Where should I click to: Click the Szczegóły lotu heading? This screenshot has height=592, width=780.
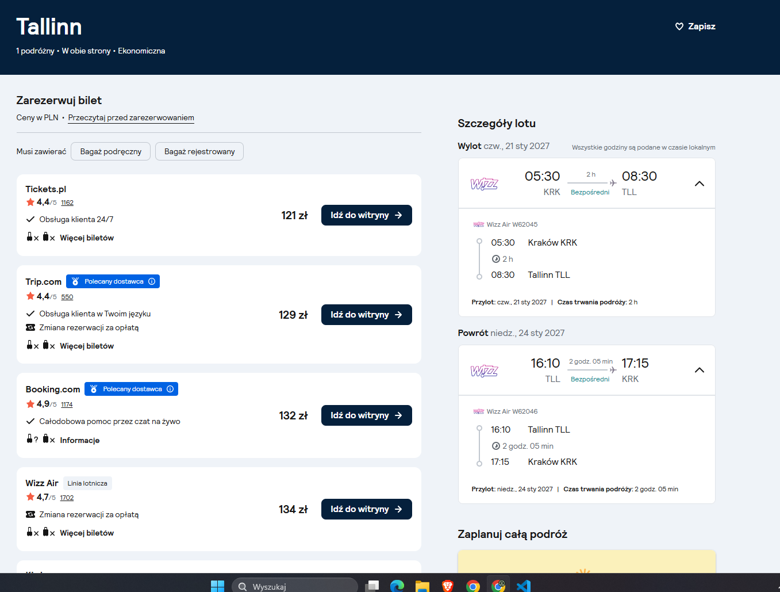pyautogui.click(x=497, y=123)
